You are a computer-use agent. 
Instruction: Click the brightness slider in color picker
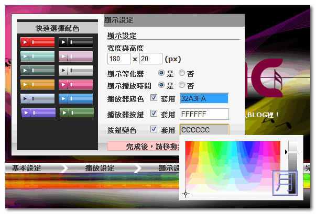292,157
